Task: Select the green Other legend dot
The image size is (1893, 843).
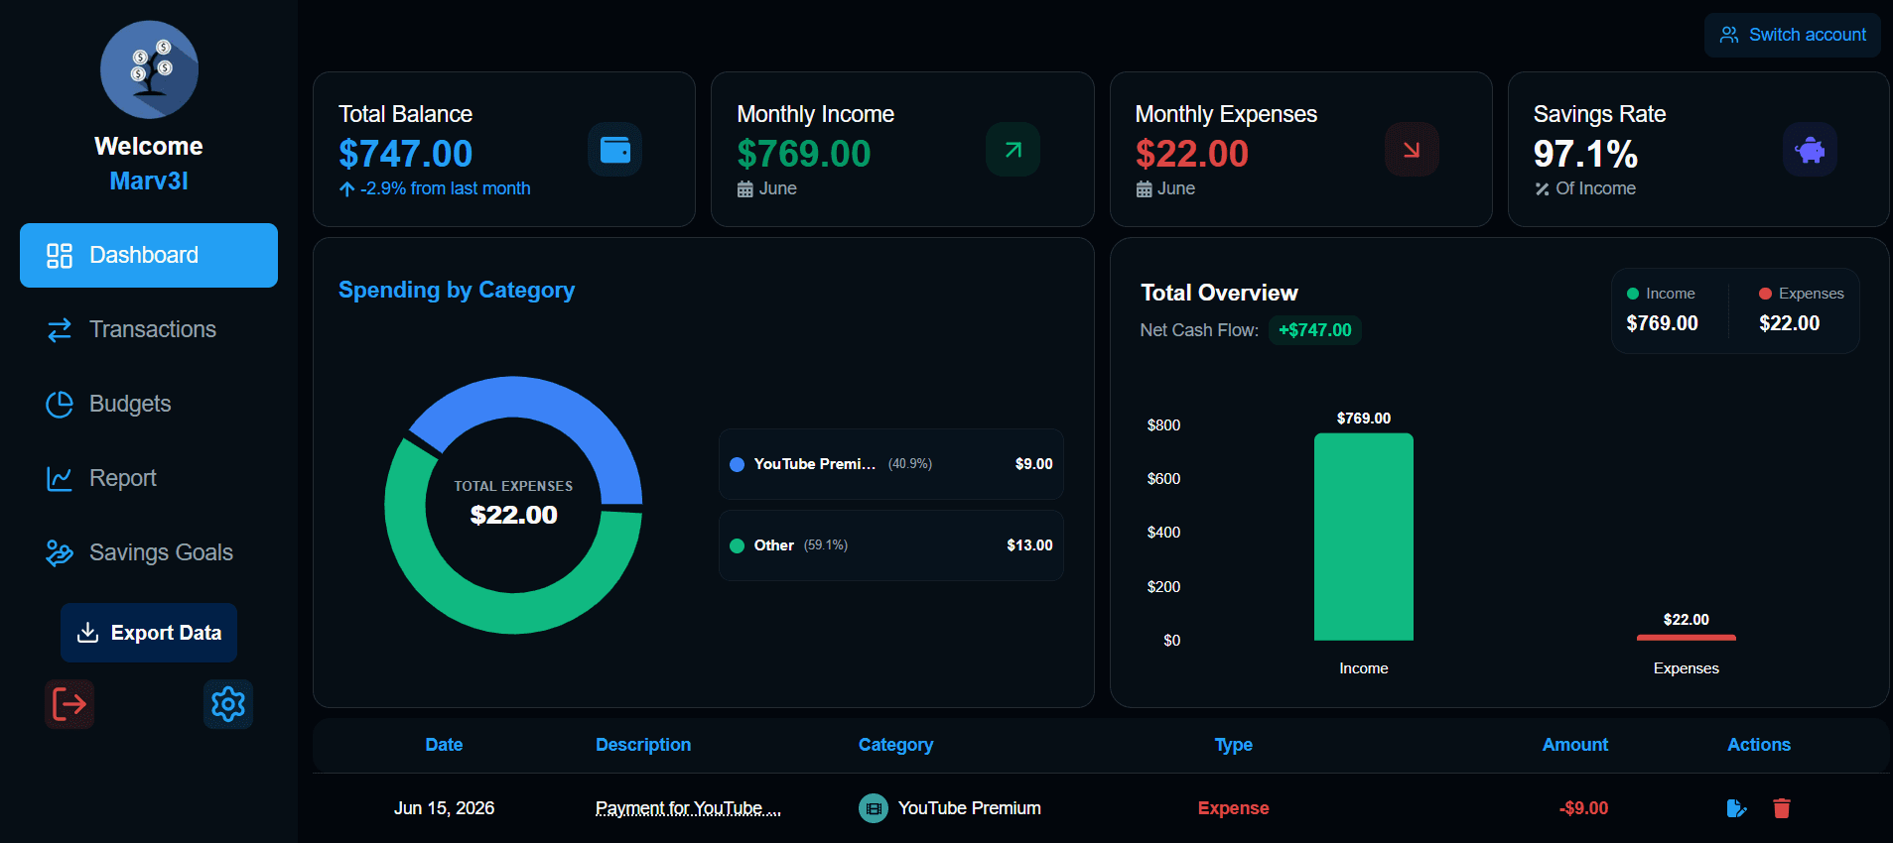Action: pyautogui.click(x=737, y=545)
